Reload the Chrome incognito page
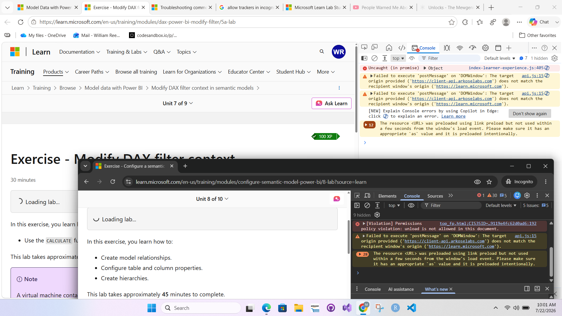The height and width of the screenshot is (316, 562). click(113, 182)
